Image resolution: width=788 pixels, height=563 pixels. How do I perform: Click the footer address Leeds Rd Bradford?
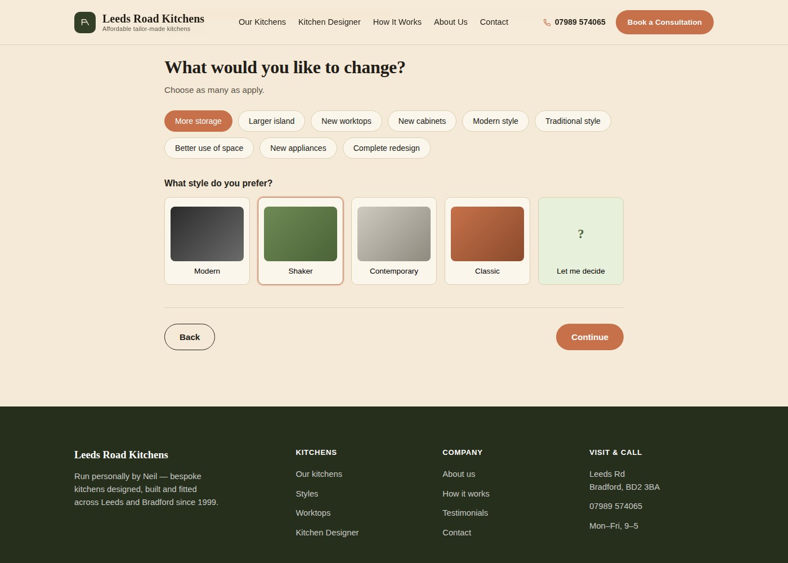624,480
